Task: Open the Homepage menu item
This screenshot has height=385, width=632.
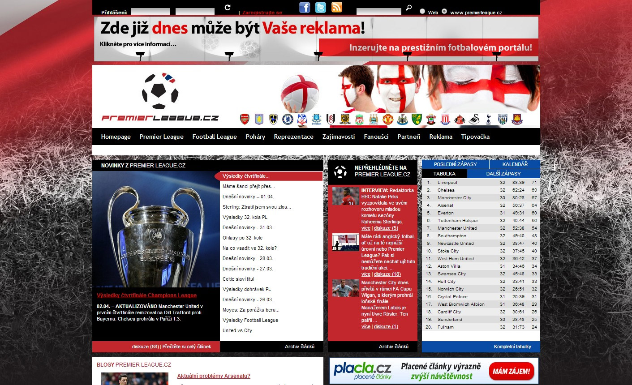Action: click(116, 137)
